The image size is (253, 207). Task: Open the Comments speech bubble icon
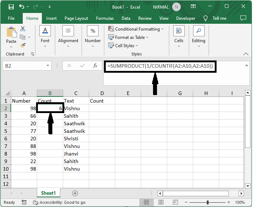[x=243, y=18]
